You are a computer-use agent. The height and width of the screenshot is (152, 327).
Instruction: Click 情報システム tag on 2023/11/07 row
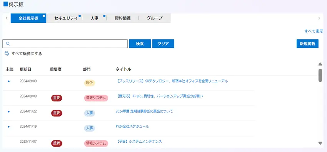point(96,143)
